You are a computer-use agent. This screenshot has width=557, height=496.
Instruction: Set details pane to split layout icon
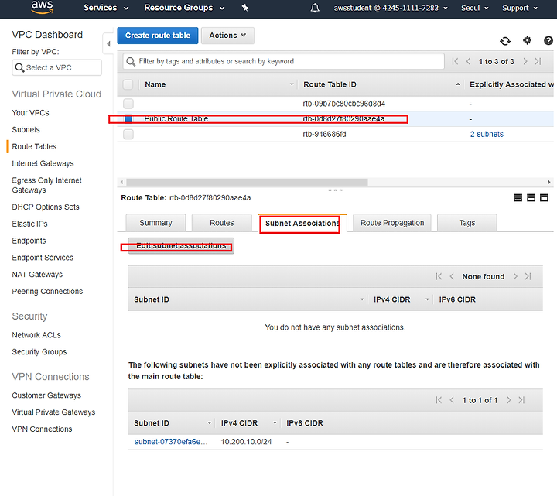coord(531,197)
